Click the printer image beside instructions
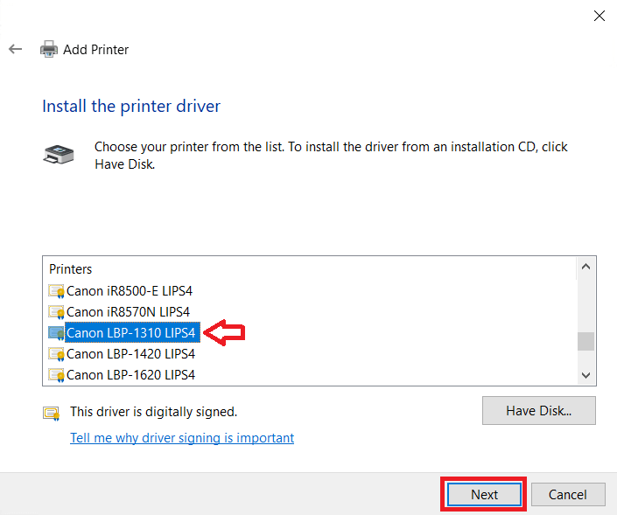 [x=59, y=155]
